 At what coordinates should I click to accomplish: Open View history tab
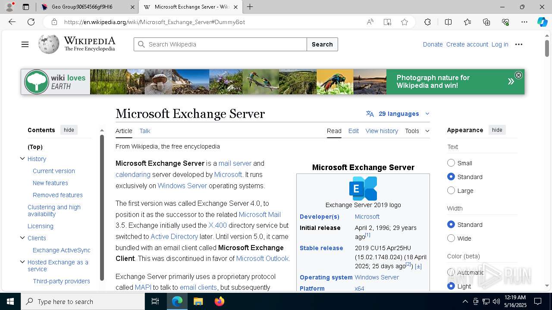coord(382,131)
